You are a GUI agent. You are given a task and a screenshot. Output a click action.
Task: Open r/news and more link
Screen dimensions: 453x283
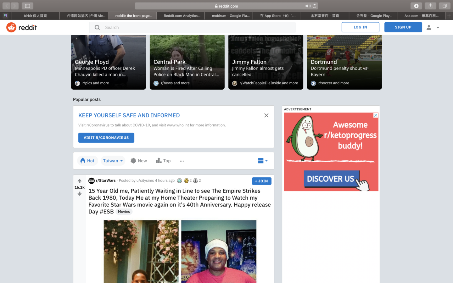[x=175, y=83]
